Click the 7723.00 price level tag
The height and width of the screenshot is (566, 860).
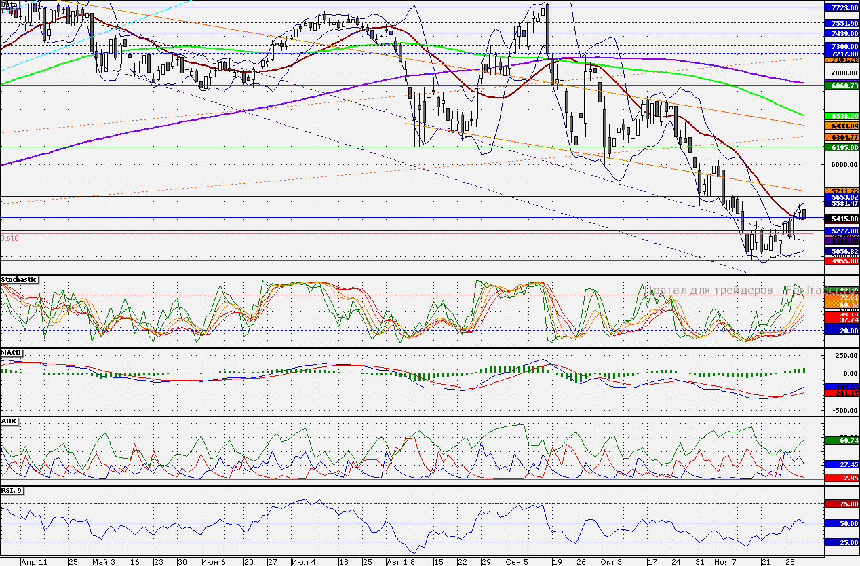click(840, 7)
